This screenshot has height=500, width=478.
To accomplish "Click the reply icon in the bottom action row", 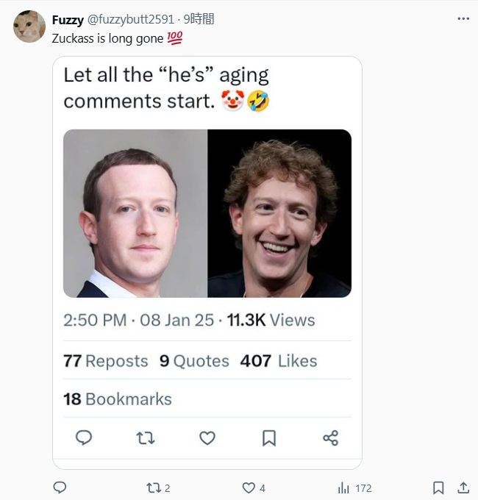I will [60, 488].
